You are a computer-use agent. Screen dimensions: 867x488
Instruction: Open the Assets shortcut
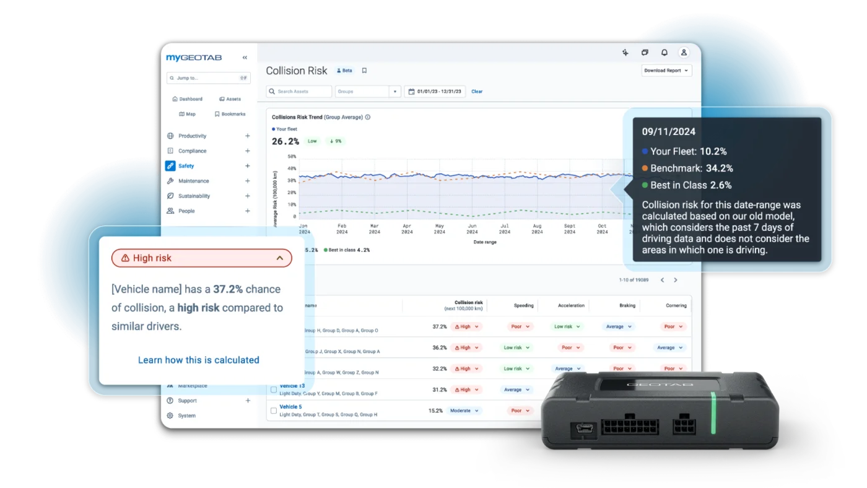coord(230,99)
